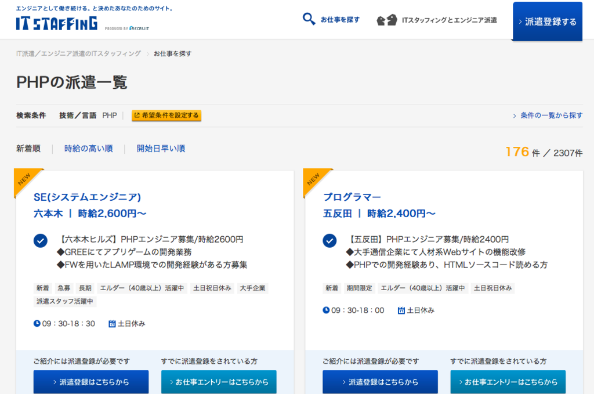The width and height of the screenshot is (594, 394).
Task: Open SE(システムエンジニア) job title
Action: tap(87, 197)
